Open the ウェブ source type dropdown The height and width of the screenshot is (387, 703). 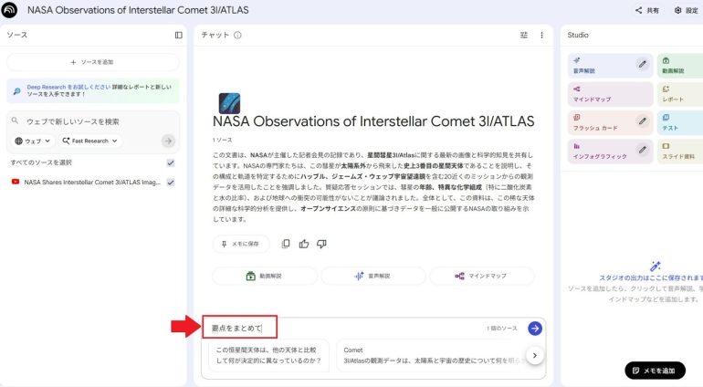pyautogui.click(x=33, y=141)
